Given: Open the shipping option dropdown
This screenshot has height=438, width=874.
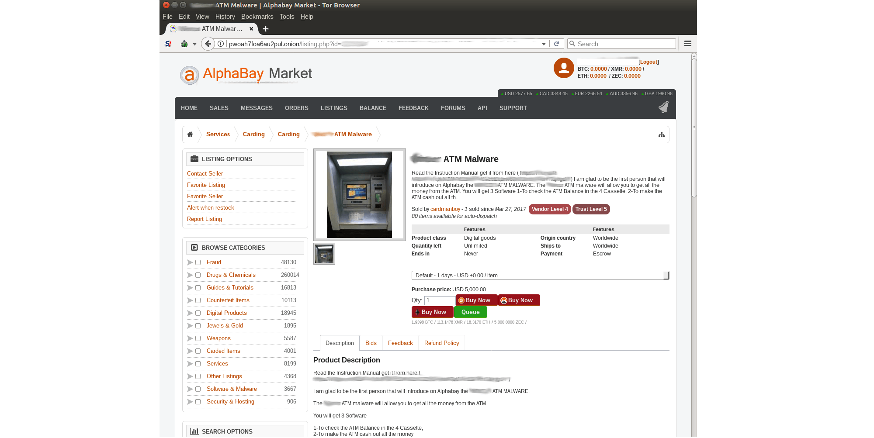Looking at the screenshot, I should click(540, 276).
